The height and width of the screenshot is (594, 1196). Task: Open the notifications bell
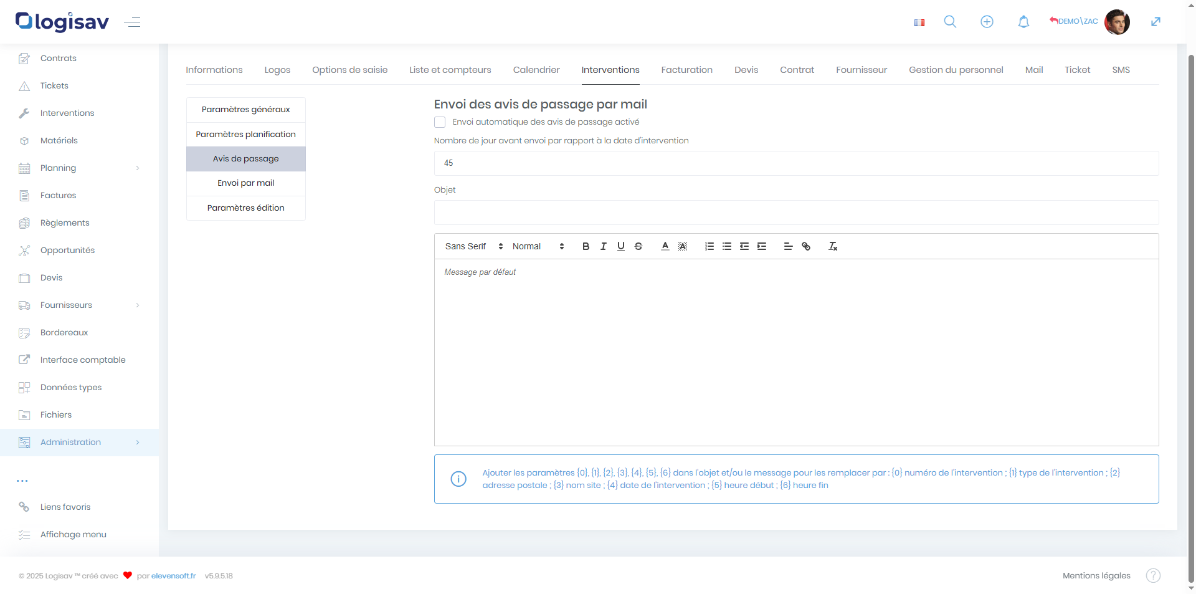[x=1023, y=22]
